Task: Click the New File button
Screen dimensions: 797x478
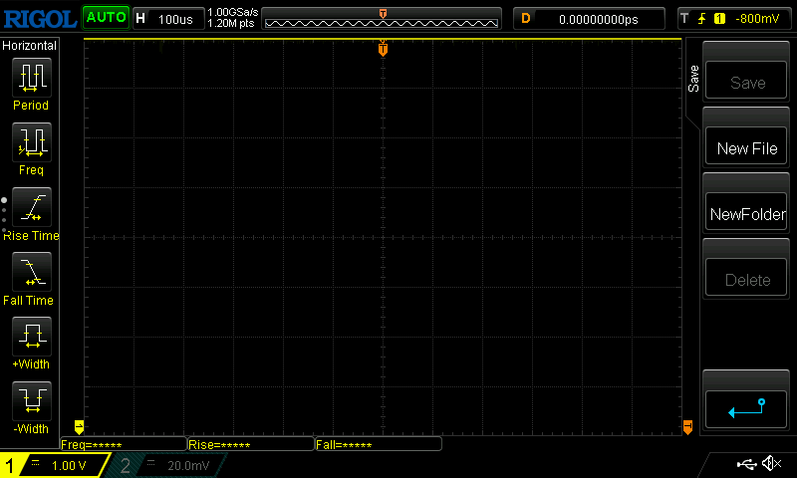Action: 745,145
